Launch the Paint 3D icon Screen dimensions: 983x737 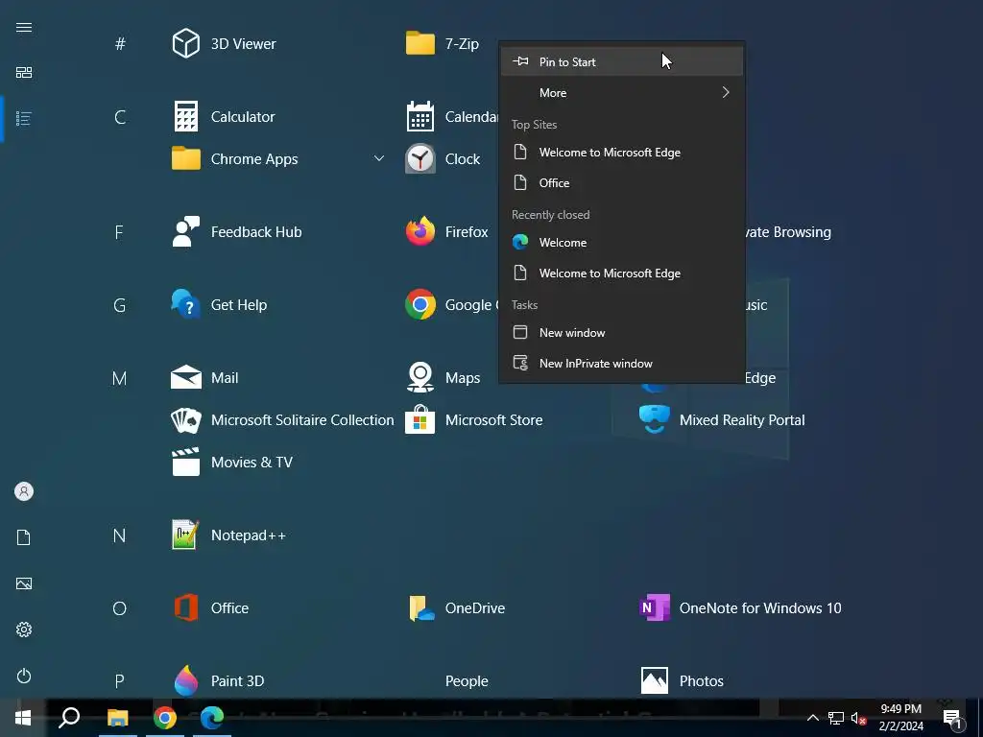(186, 680)
